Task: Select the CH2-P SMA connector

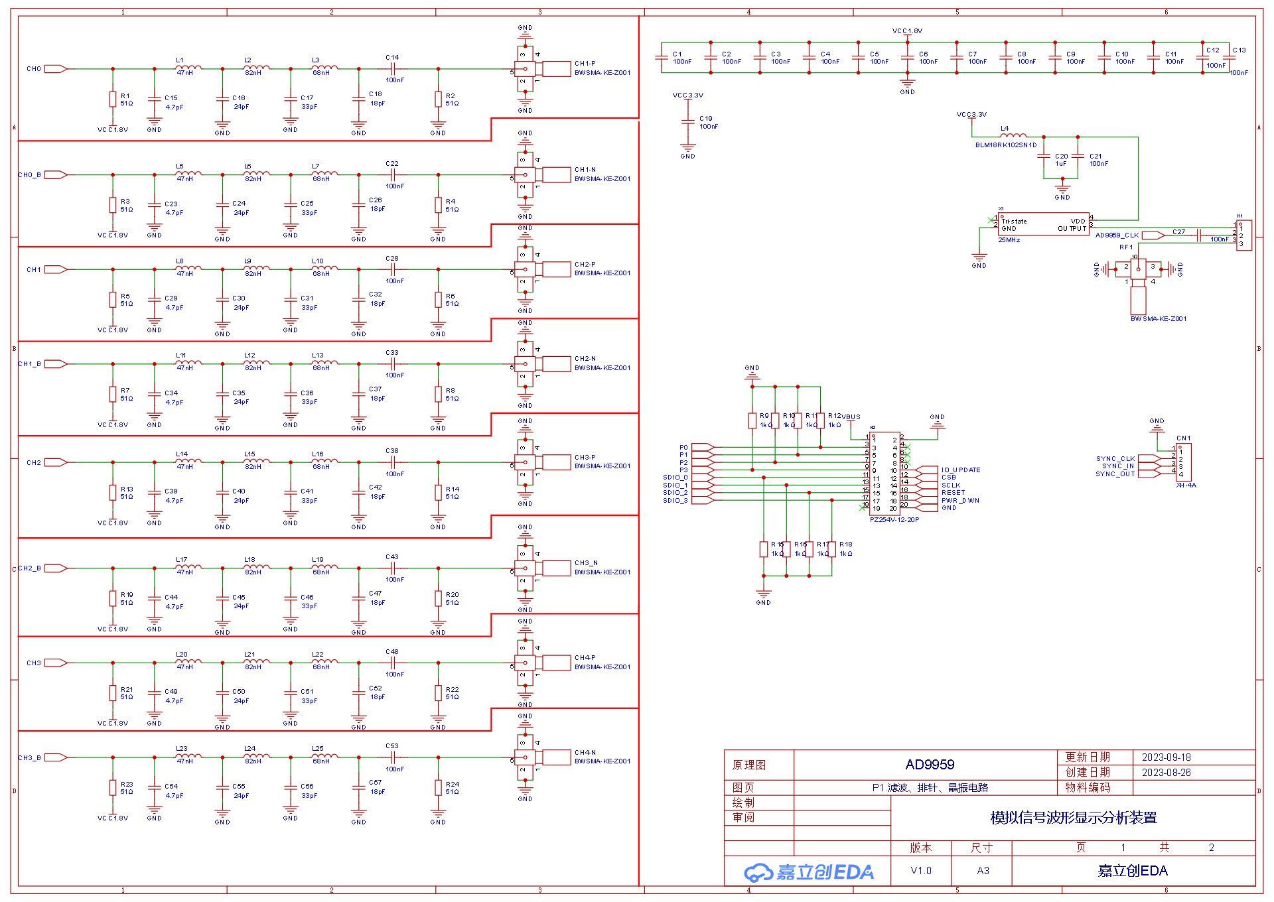Action: [x=543, y=269]
